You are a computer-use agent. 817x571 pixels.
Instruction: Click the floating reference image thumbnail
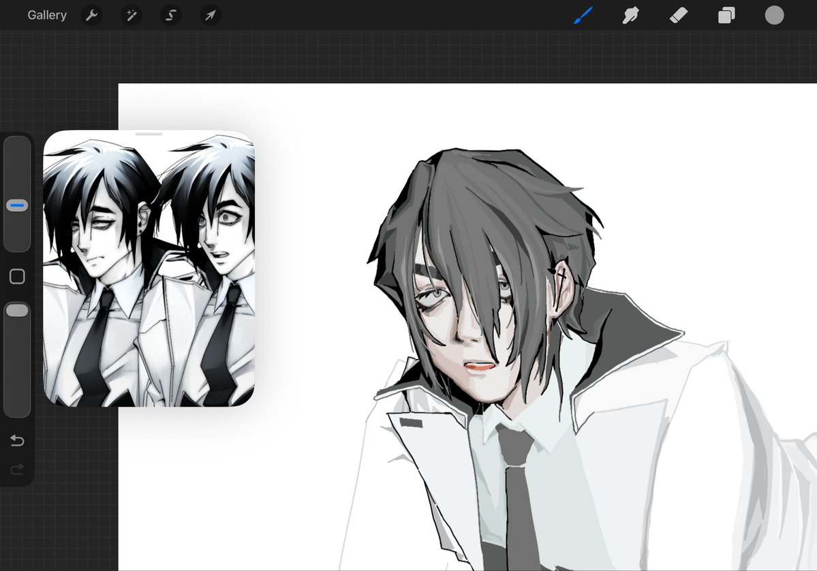tap(149, 269)
